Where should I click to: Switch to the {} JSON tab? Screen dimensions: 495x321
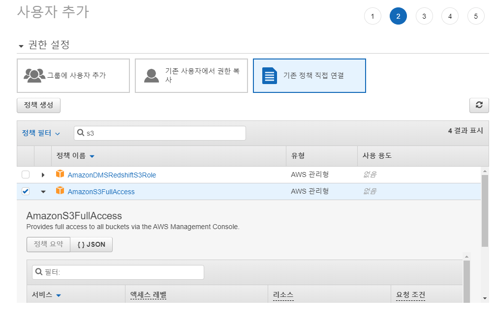pos(91,244)
